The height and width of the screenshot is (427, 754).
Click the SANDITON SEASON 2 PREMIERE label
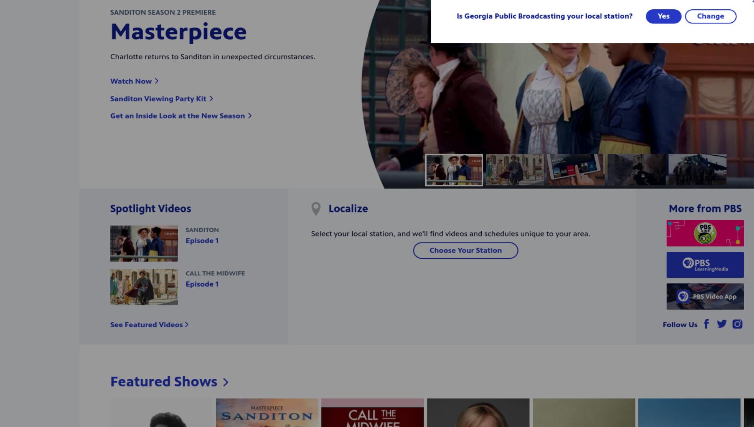[x=163, y=12]
